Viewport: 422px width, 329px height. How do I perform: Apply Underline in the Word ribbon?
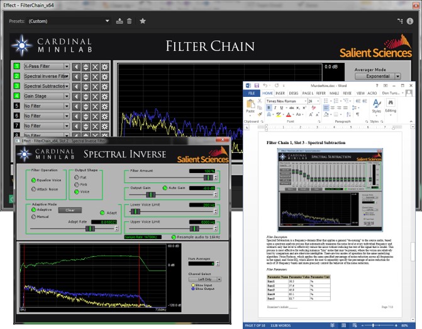282,108
